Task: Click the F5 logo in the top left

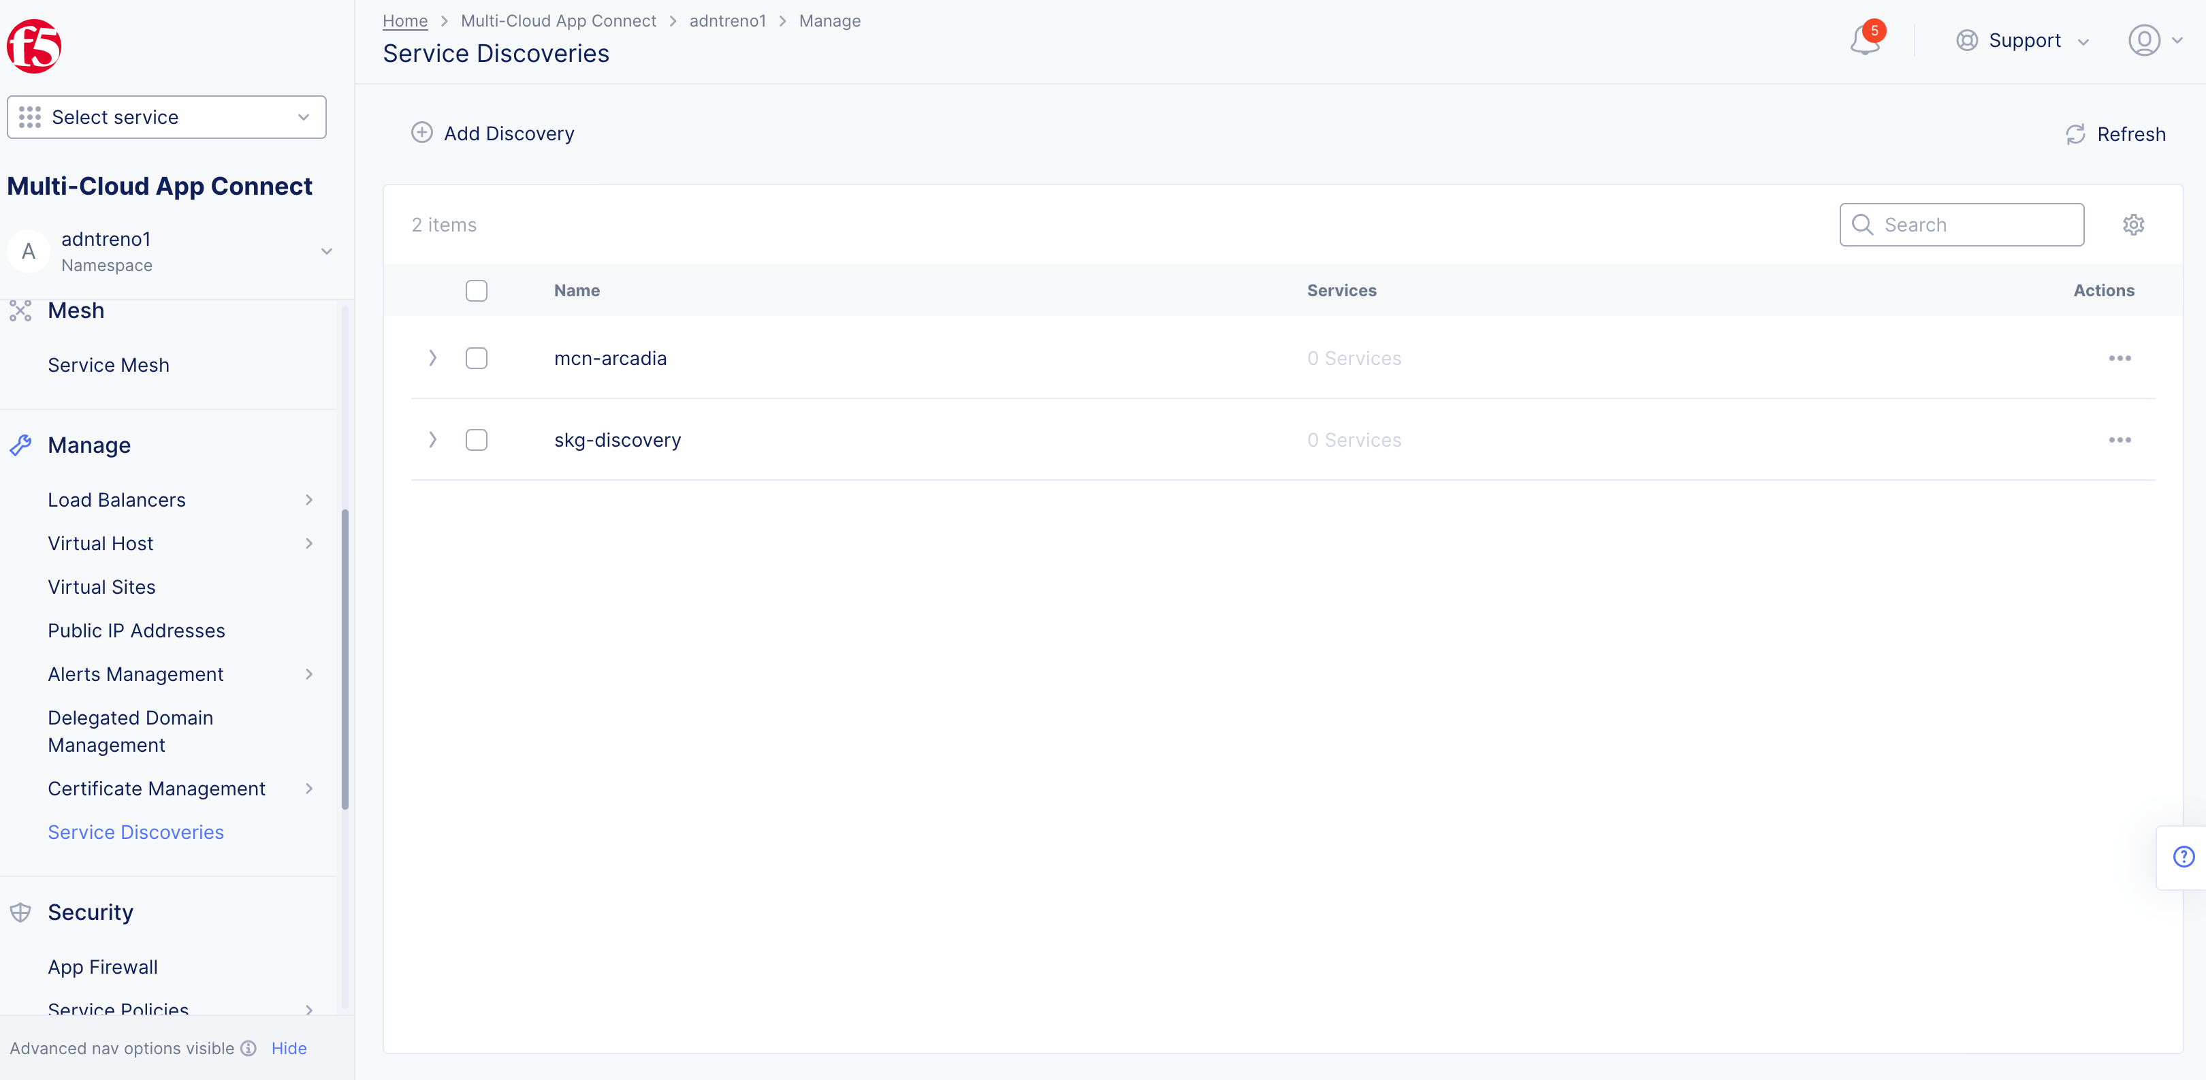Action: click(x=33, y=46)
